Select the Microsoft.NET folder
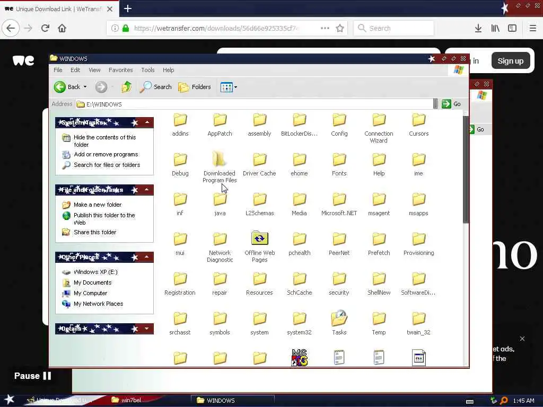This screenshot has width=543, height=407. (339, 205)
